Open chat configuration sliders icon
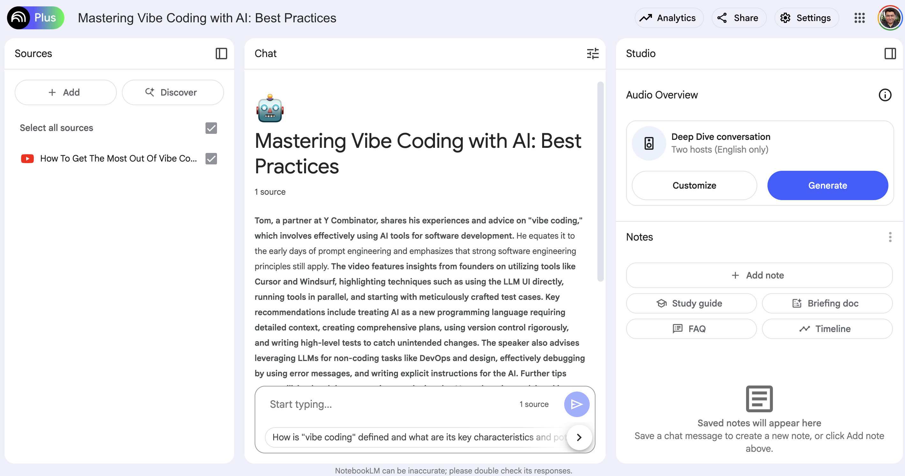Viewport: 905px width, 476px height. pyautogui.click(x=592, y=54)
